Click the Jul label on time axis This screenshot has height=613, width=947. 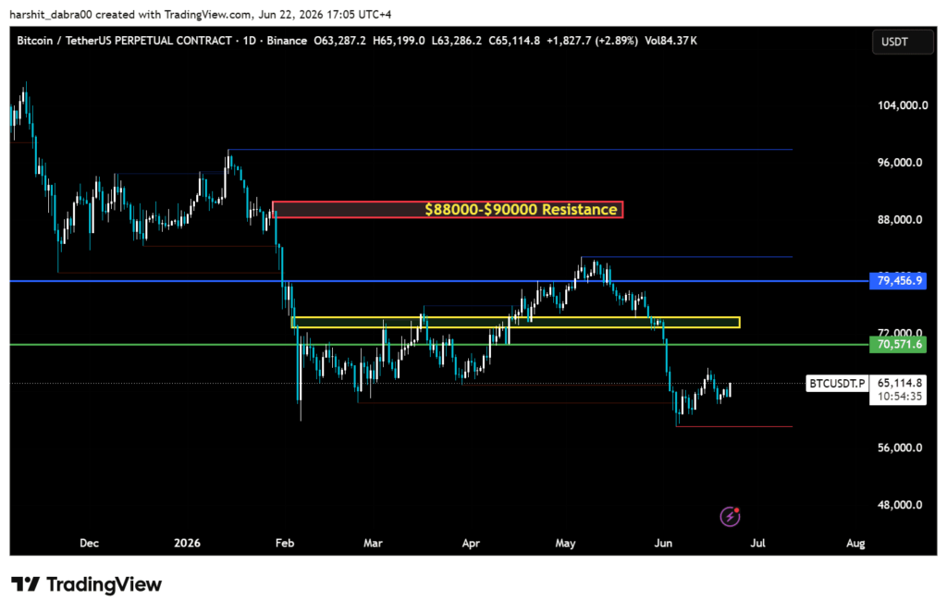(758, 543)
